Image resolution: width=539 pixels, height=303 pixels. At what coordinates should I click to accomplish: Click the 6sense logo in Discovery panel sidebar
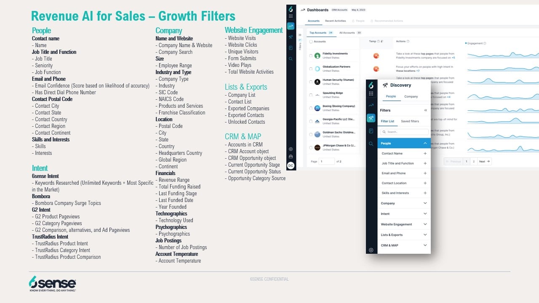point(371,85)
